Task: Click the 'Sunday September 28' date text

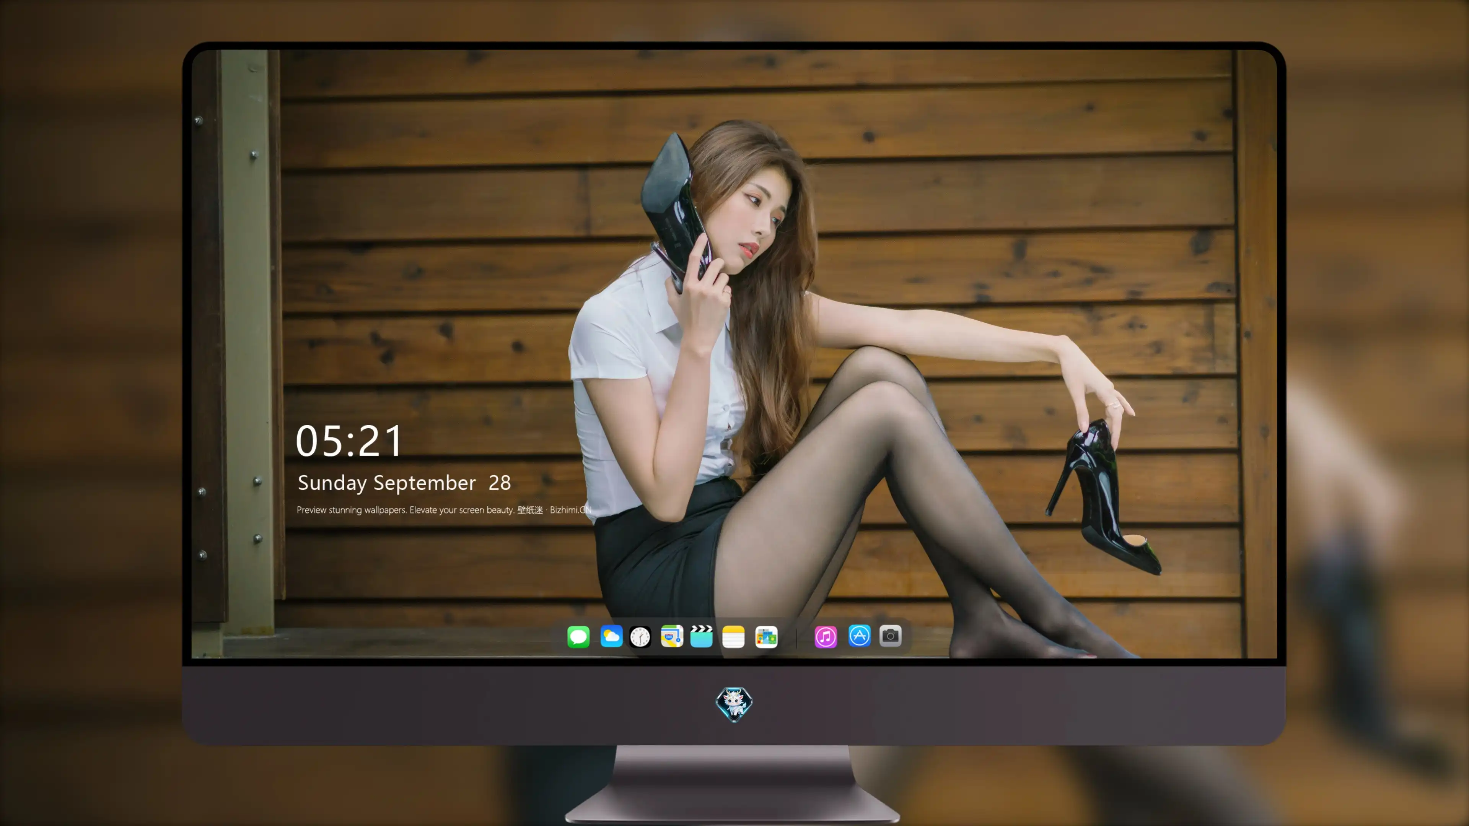Action: point(404,483)
